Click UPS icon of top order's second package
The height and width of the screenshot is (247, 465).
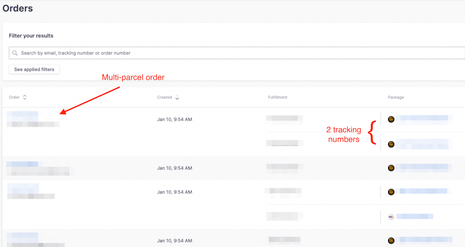(391, 144)
